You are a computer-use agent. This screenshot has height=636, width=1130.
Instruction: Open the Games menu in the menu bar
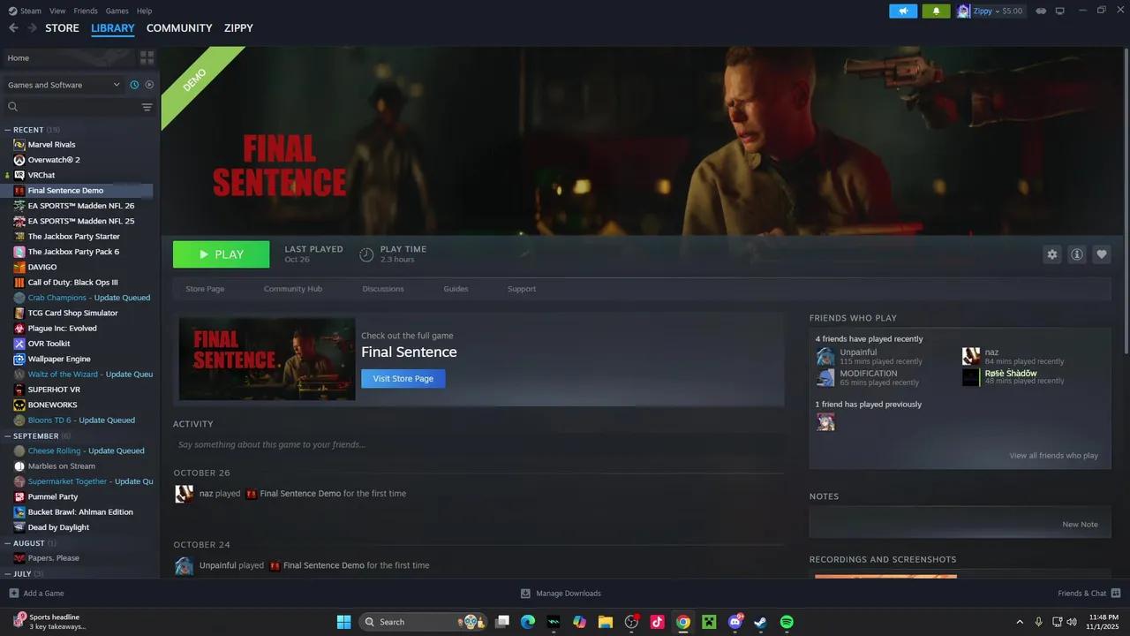pos(117,11)
